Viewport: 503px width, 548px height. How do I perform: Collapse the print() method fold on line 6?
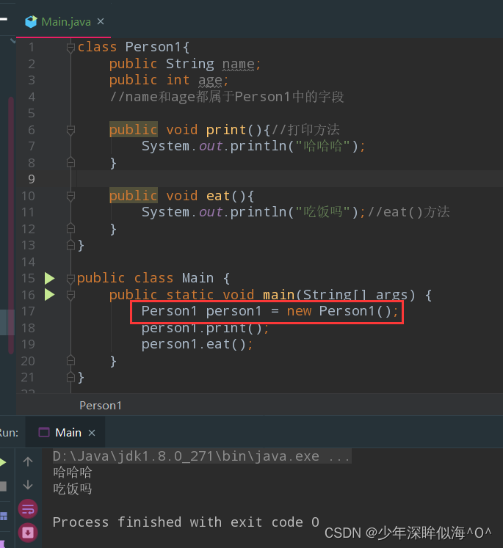coord(70,130)
